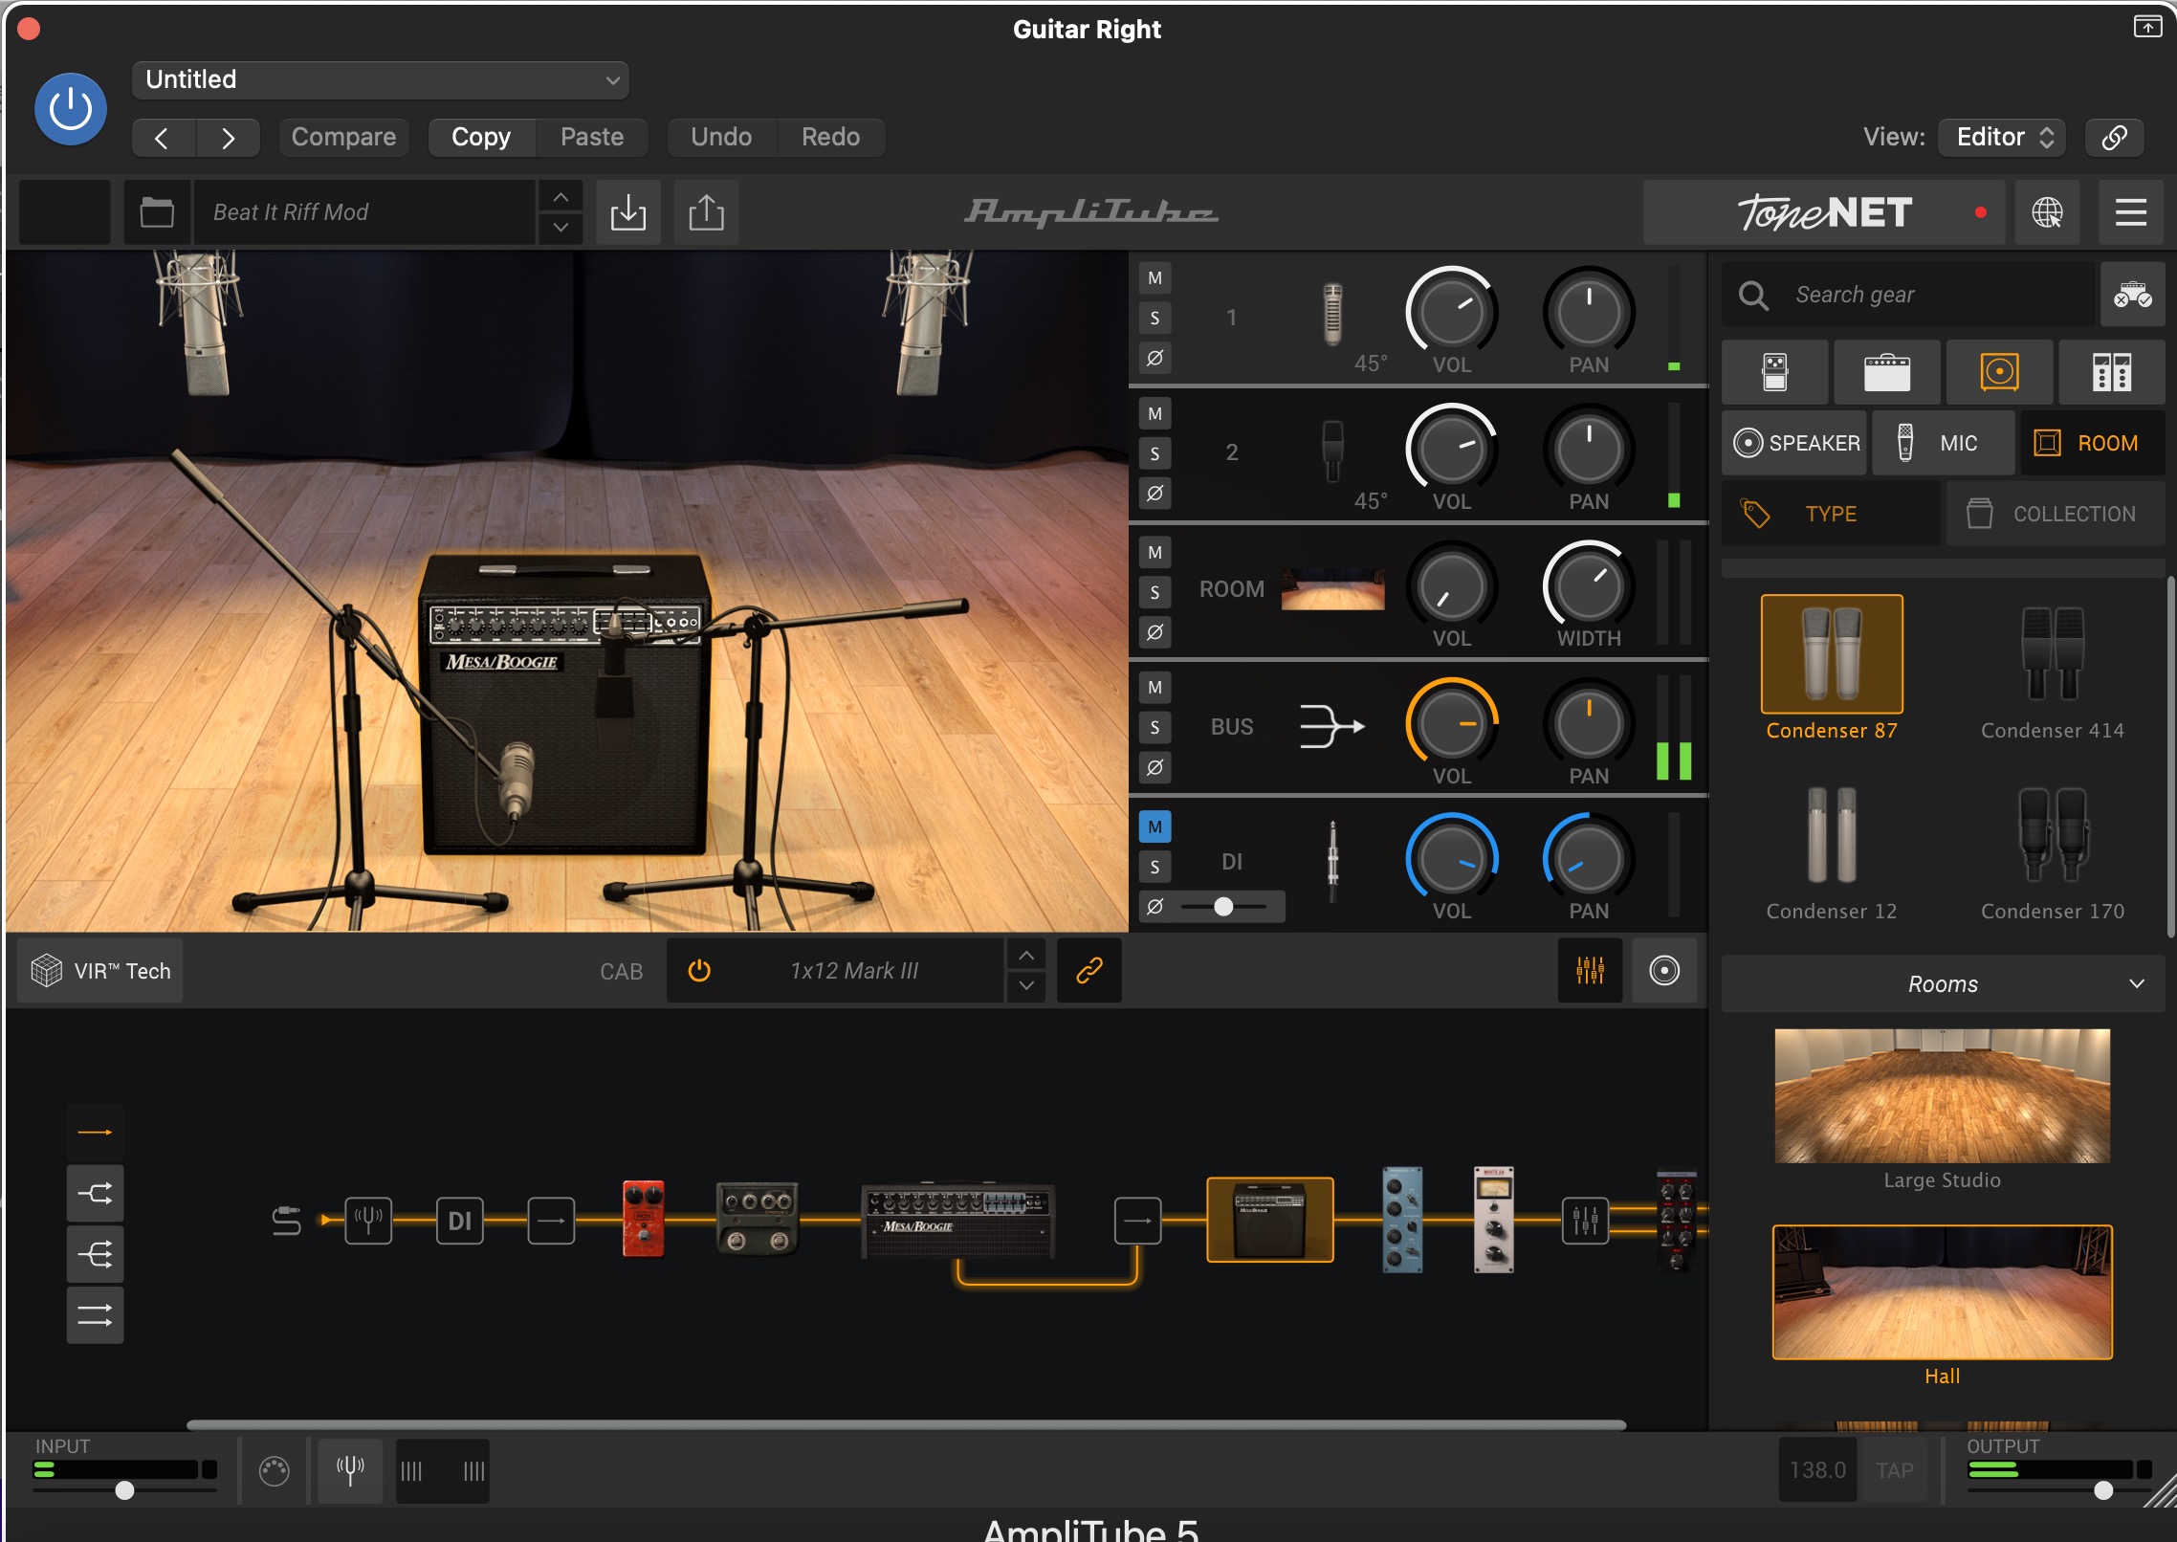Switch to the MIC tab
Image resolution: width=2177 pixels, height=1542 pixels.
[x=1944, y=443]
